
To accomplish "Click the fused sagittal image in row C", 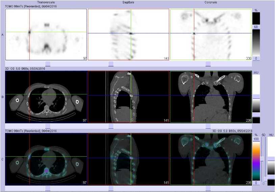I will pyautogui.click(x=128, y=159).
